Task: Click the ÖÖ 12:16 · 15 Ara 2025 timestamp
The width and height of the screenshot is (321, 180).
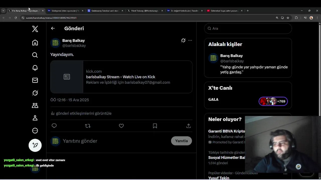Action: coord(70,100)
